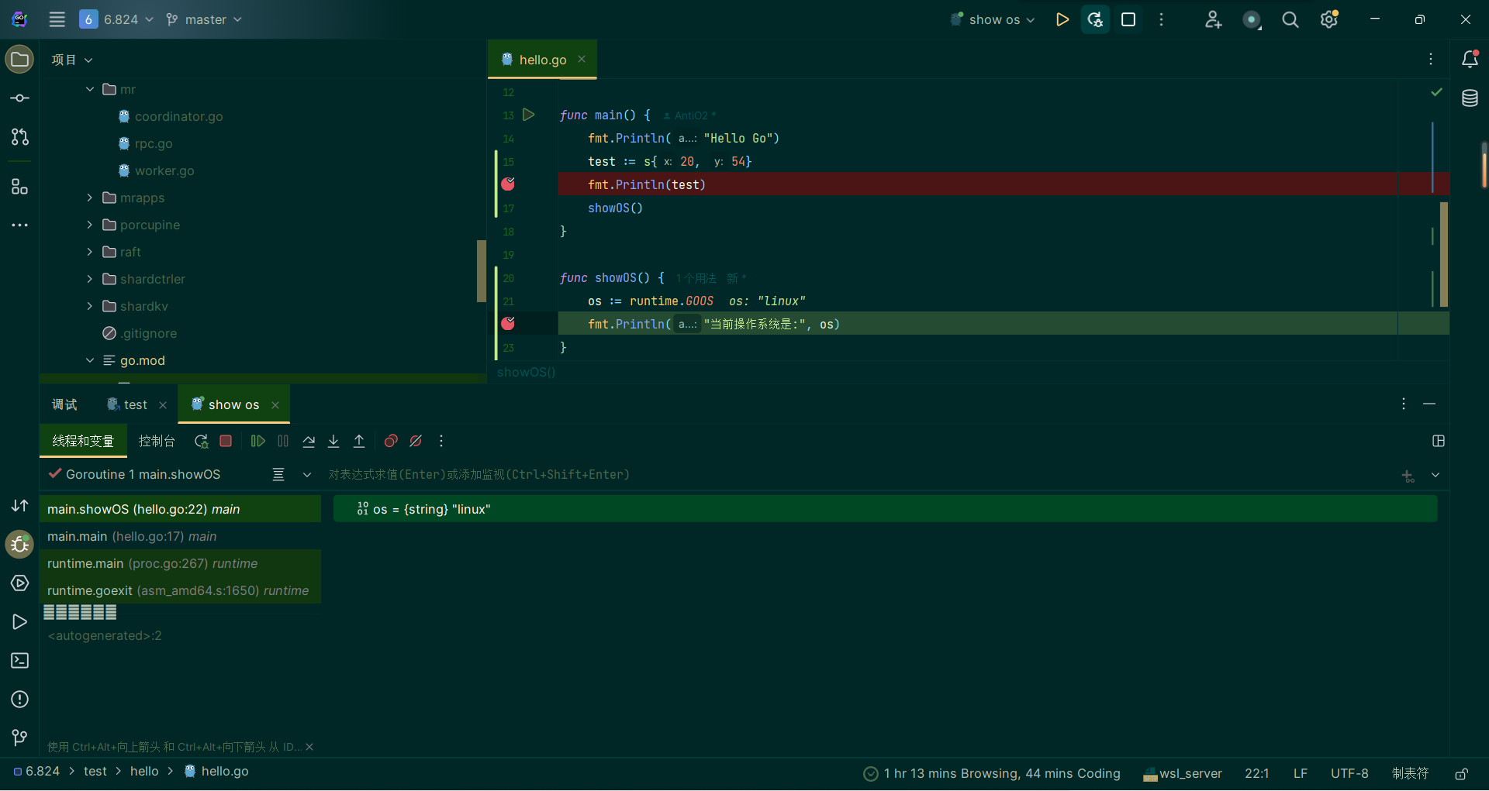The image size is (1489, 791).
Task: Open the Debug tool window bug icon
Action: coord(19,544)
